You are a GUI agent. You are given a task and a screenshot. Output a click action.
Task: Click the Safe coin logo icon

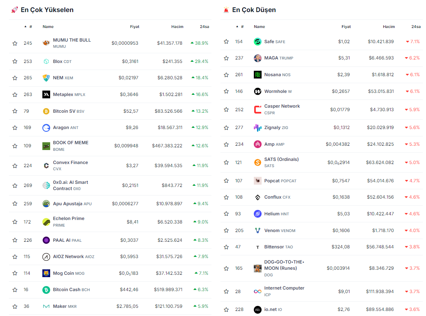[257, 42]
